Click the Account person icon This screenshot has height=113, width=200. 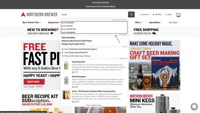[141, 14]
